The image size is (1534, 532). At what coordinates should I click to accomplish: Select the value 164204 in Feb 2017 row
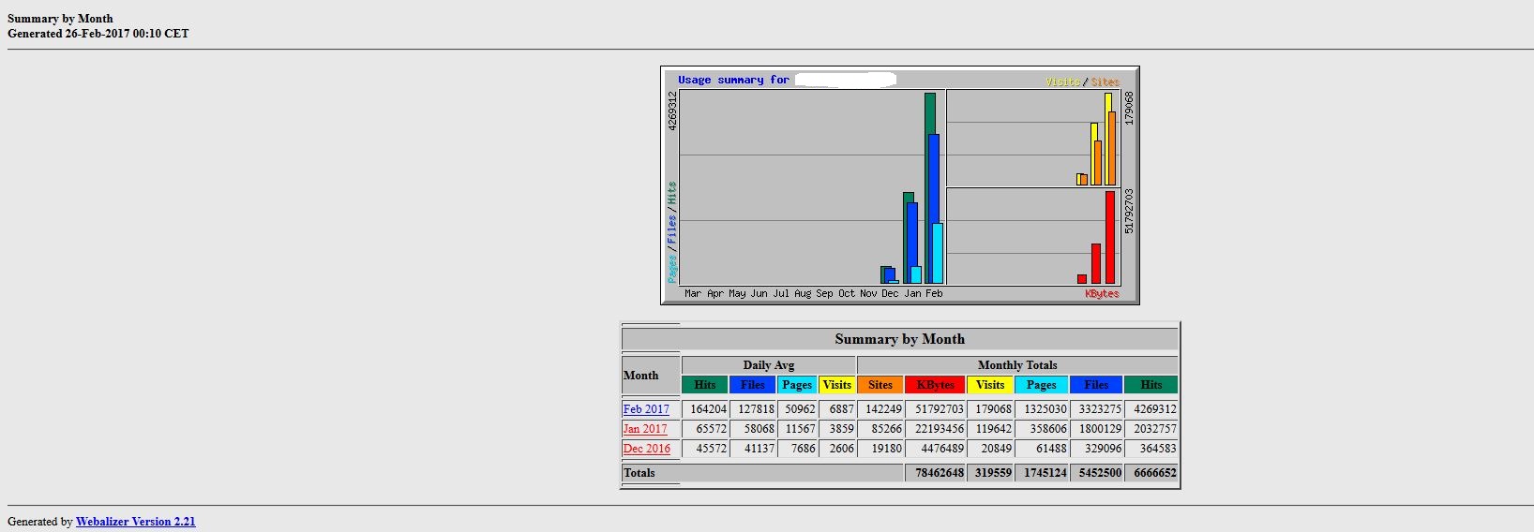click(709, 409)
